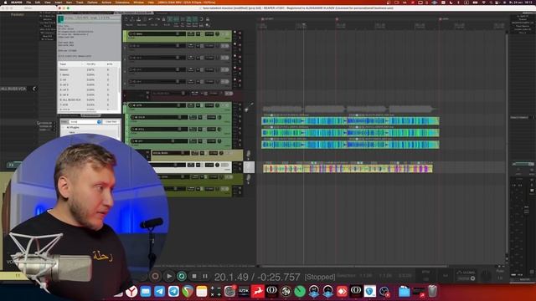Open the Track menu
The image size is (536, 301).
[x=80, y=2]
